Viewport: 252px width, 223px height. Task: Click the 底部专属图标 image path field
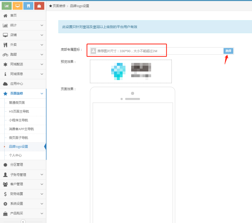coord(157,51)
